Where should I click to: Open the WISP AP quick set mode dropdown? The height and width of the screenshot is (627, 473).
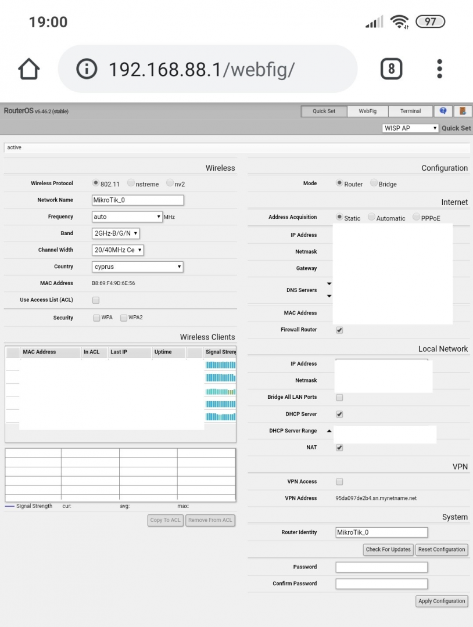pos(410,128)
